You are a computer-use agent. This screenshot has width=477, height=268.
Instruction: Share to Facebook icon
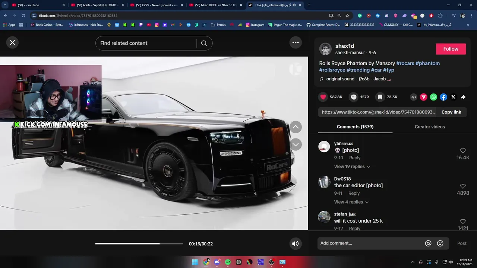(x=443, y=97)
